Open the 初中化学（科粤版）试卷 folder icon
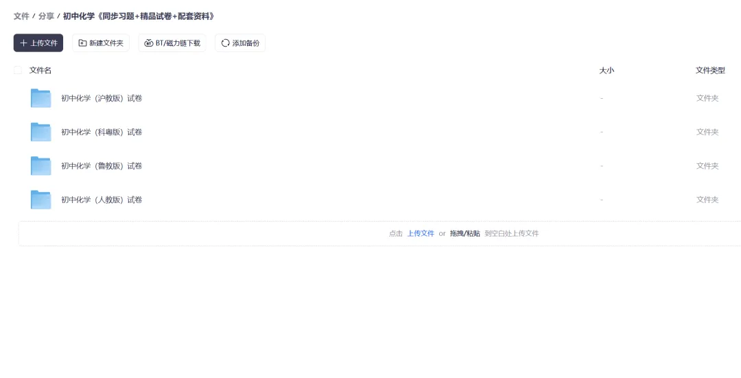 (x=40, y=132)
